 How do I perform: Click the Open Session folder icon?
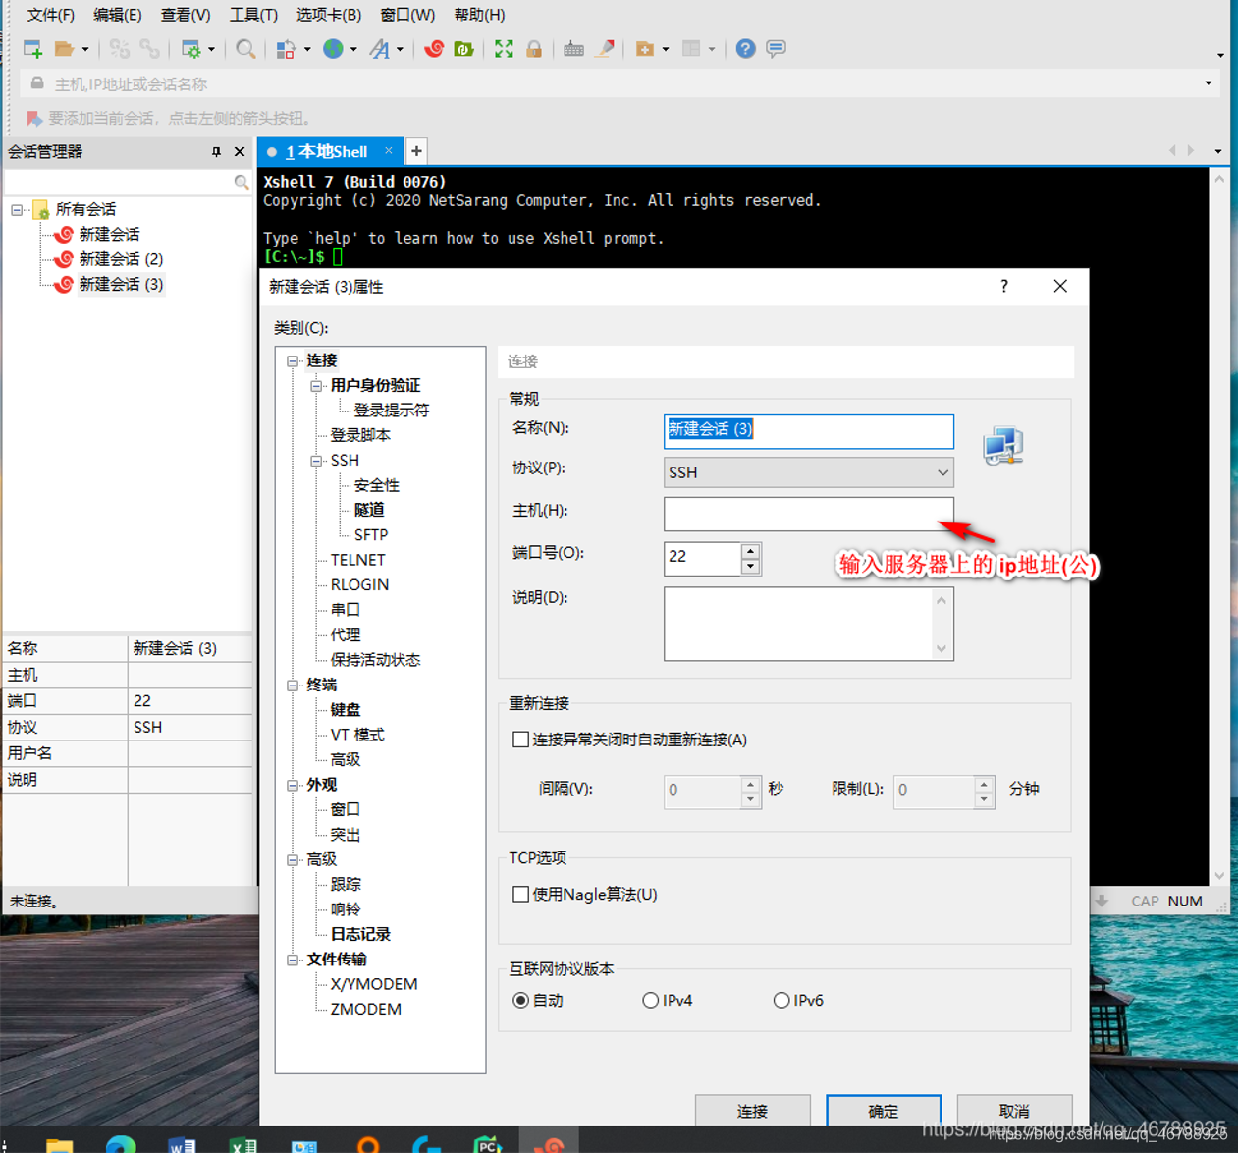tap(65, 49)
